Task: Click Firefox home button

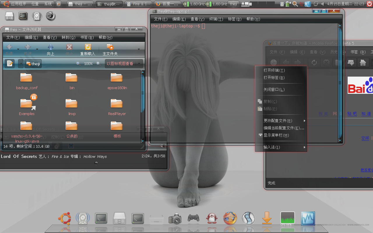Action: [x=363, y=63]
